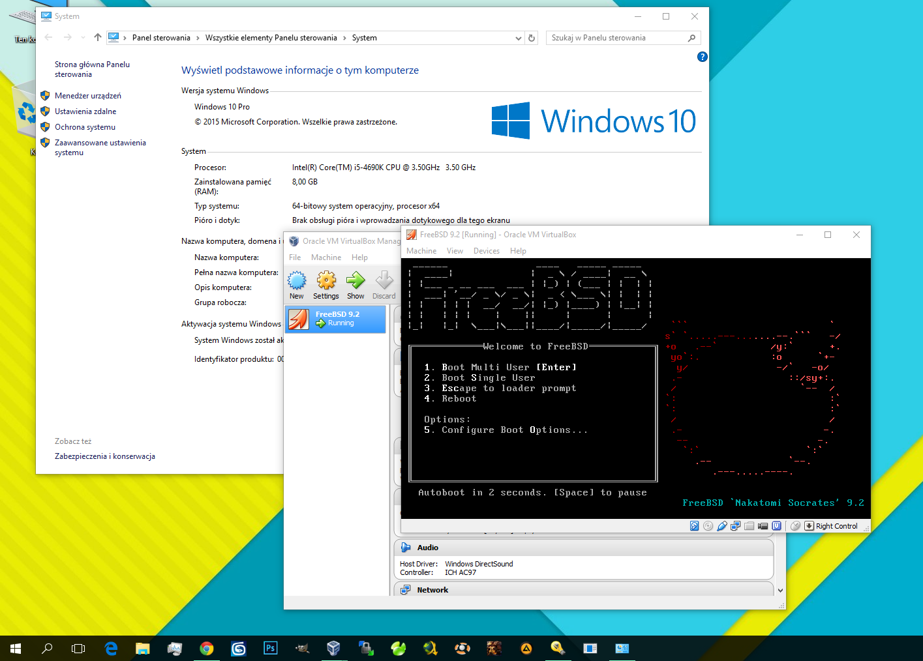Click the virtualization features chip icon
Image resolution: width=923 pixels, height=661 pixels.
coord(776,526)
